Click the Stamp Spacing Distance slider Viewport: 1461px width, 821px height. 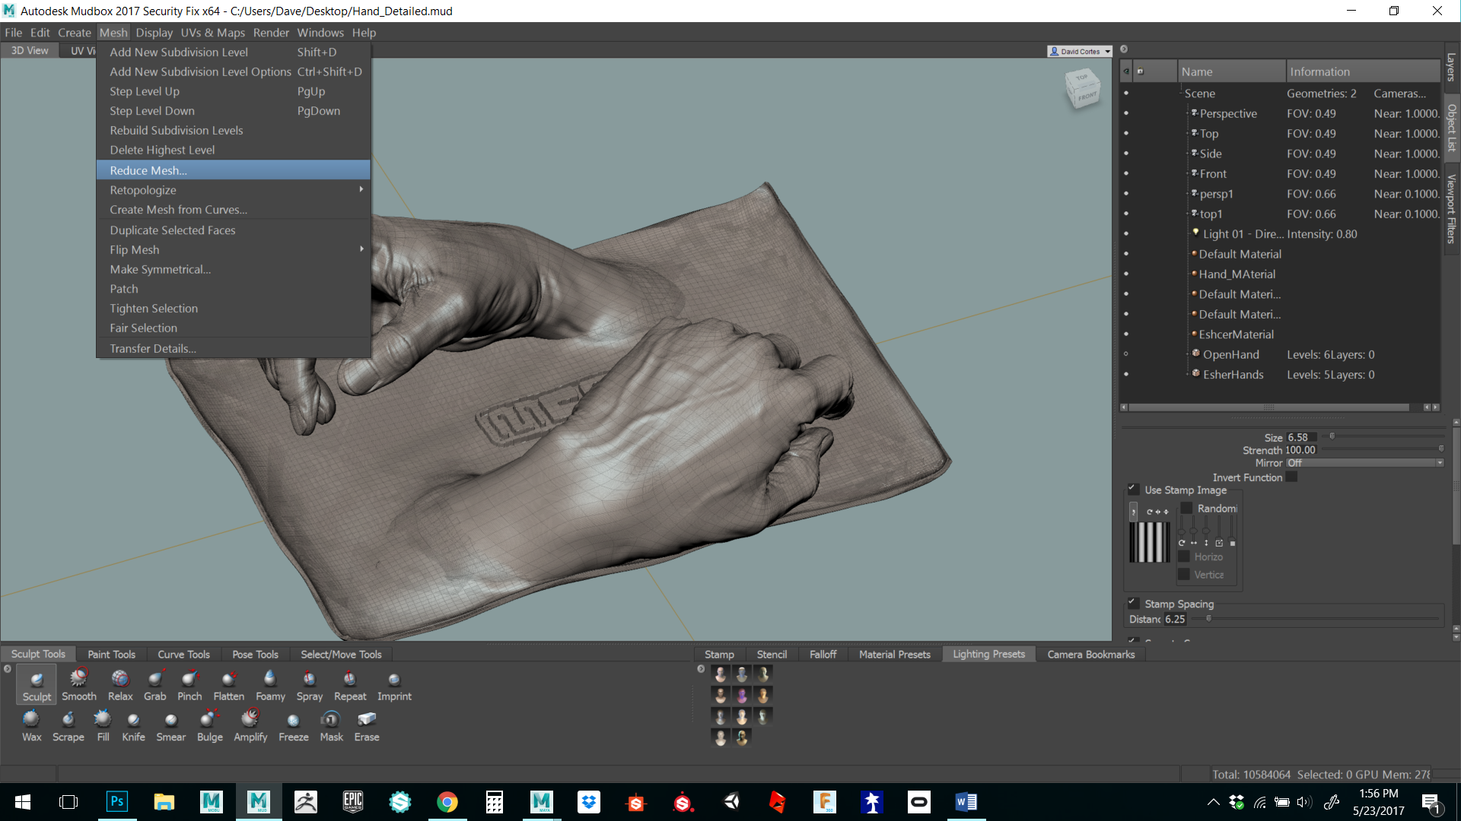(x=1316, y=619)
